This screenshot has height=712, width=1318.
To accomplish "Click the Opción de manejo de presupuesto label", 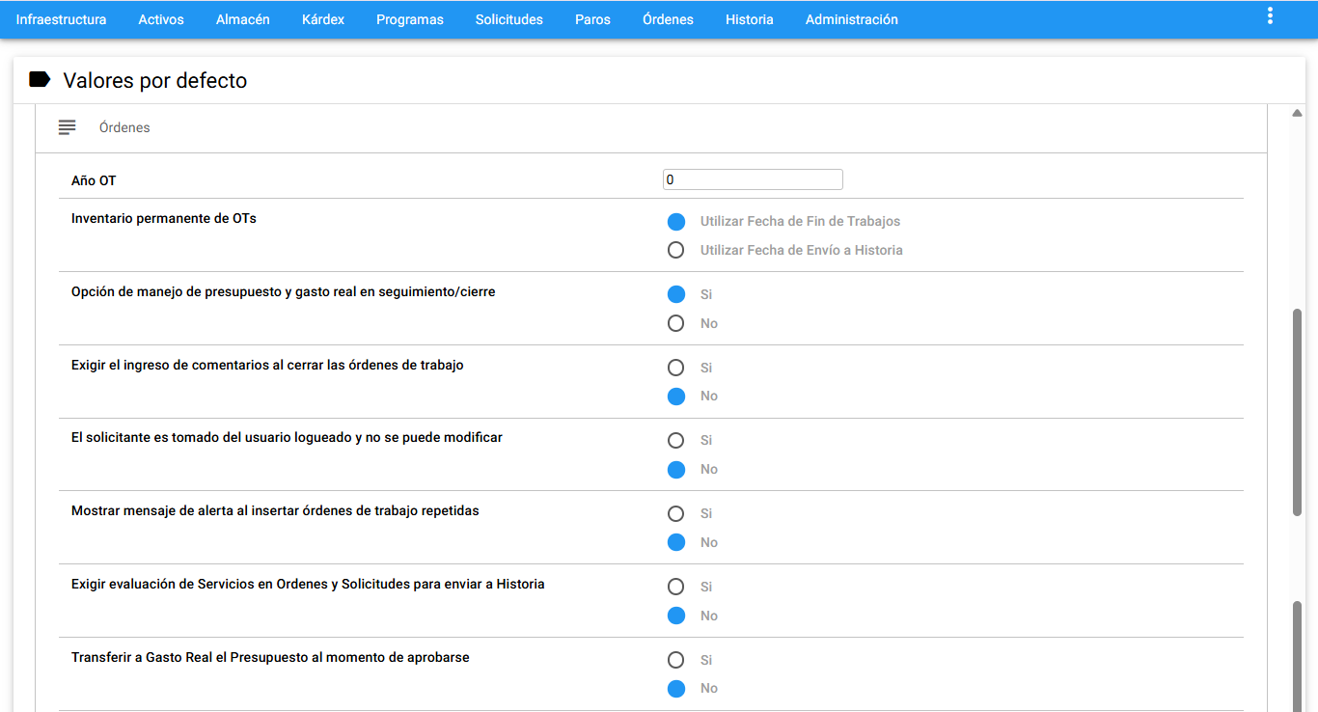I will tap(284, 292).
